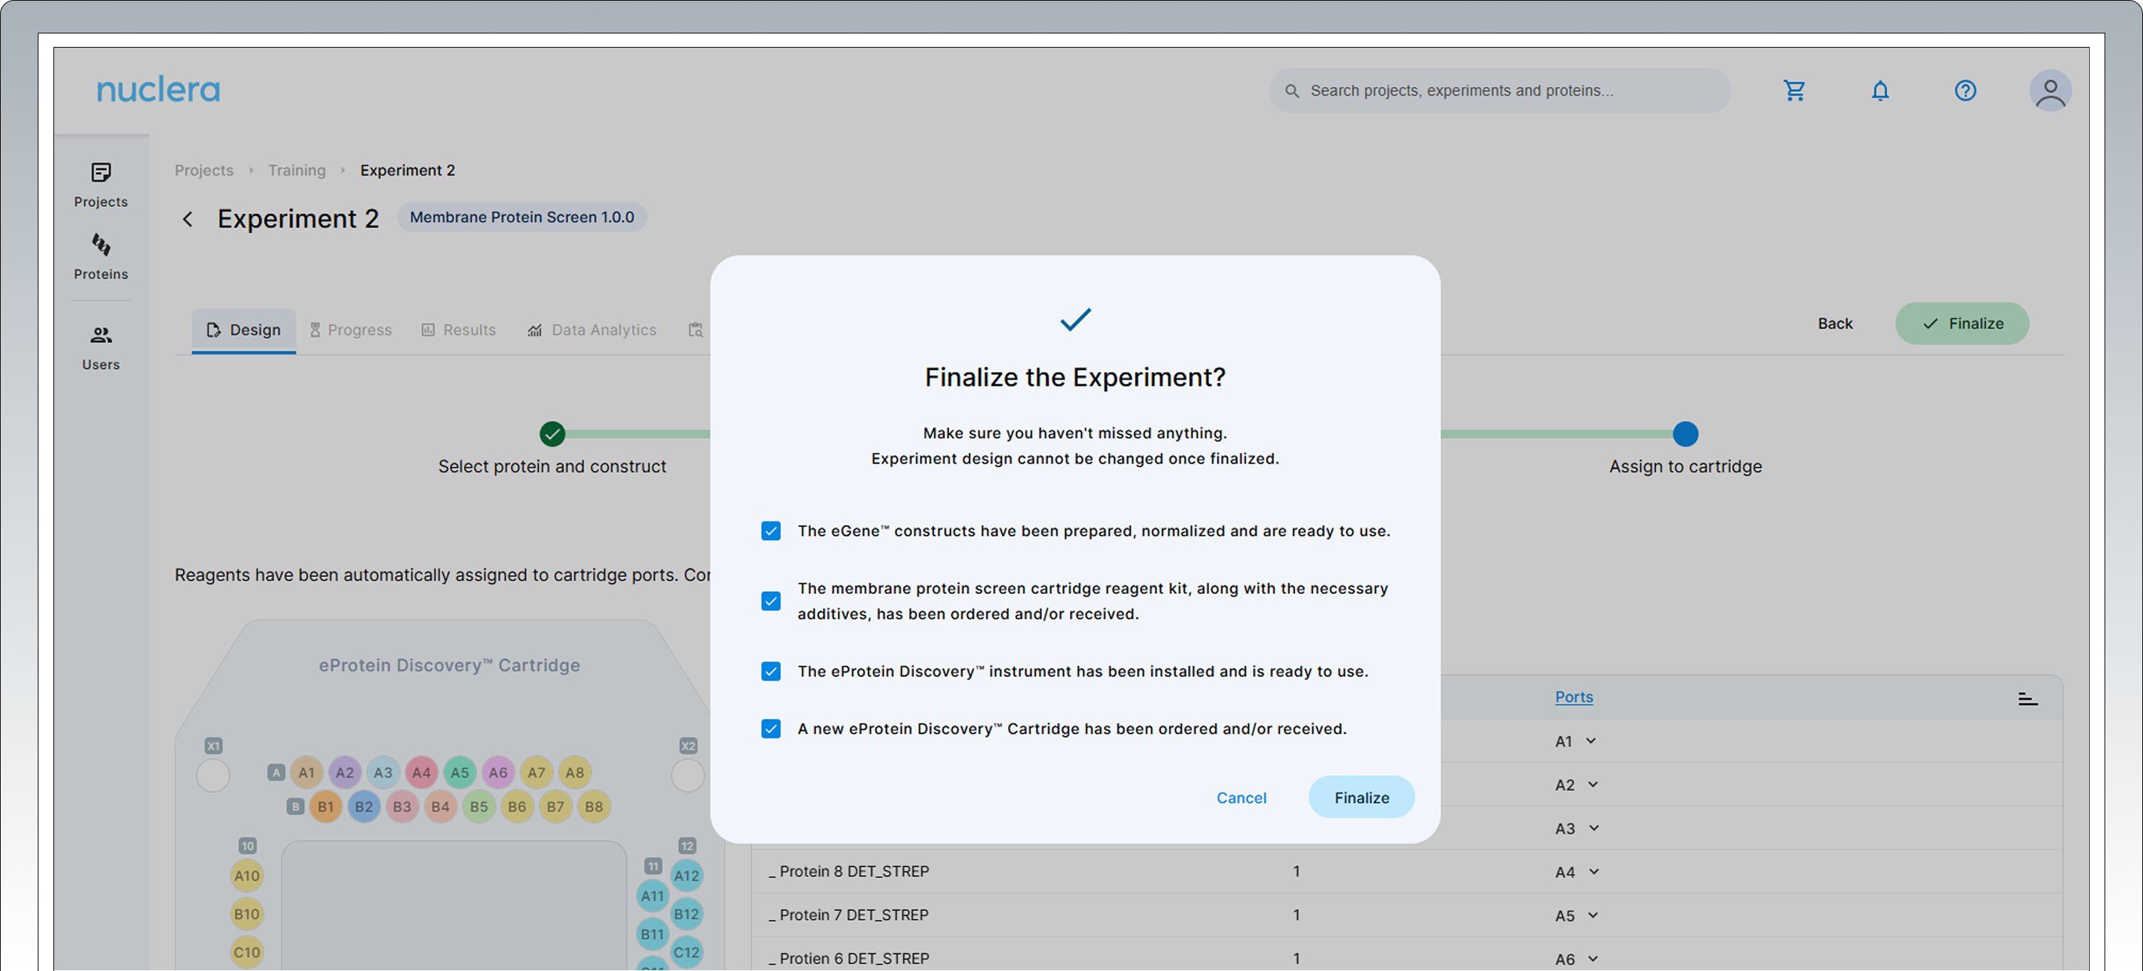2143x971 pixels.
Task: Select cartridge port A11 circle
Action: [x=652, y=896]
